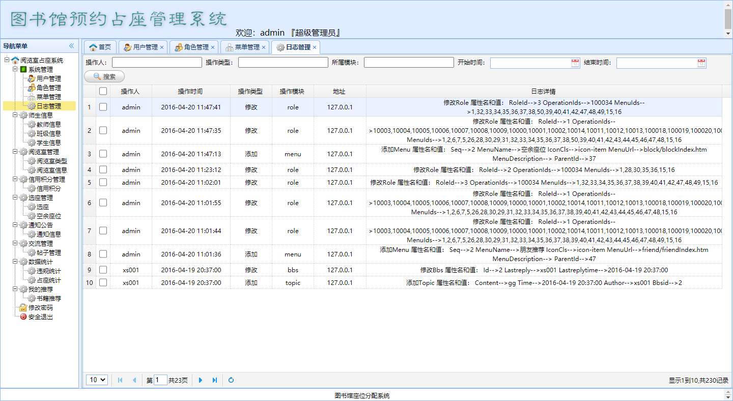Open 阅览室类型 tree item

(x=51, y=161)
